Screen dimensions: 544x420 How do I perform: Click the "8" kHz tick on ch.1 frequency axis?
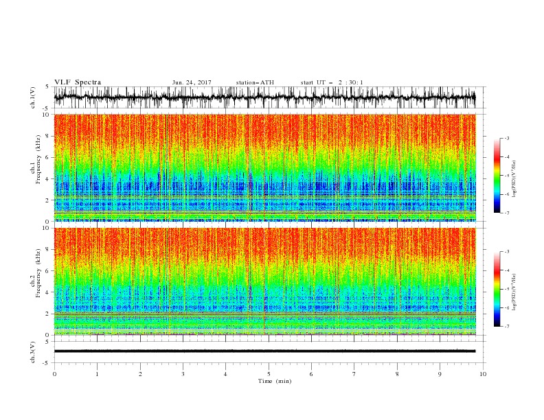click(48, 136)
